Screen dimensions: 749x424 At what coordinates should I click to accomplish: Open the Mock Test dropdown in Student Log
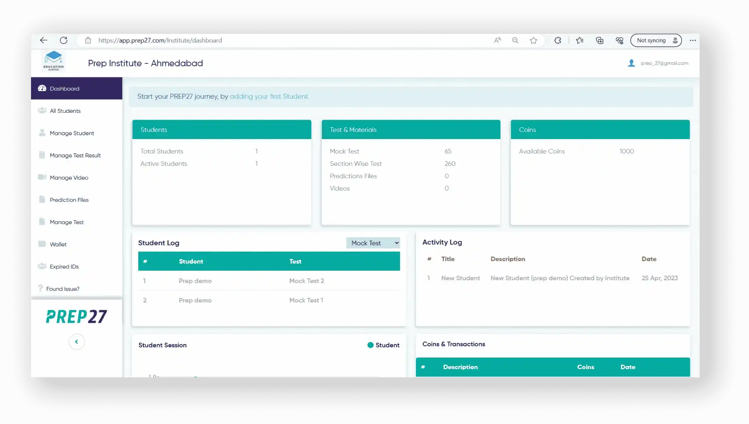click(373, 243)
